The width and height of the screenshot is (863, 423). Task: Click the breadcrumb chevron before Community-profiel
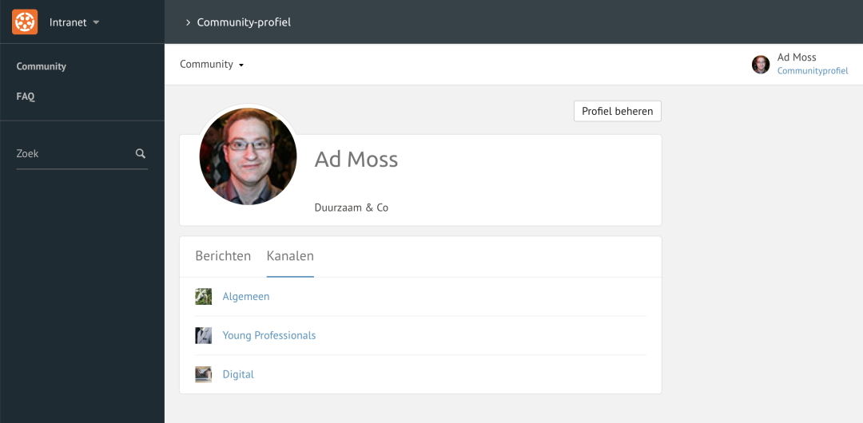click(x=188, y=22)
